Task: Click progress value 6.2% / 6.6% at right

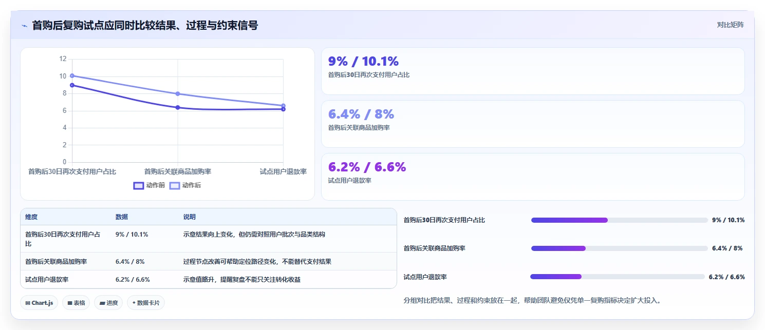Action: tap(726, 277)
